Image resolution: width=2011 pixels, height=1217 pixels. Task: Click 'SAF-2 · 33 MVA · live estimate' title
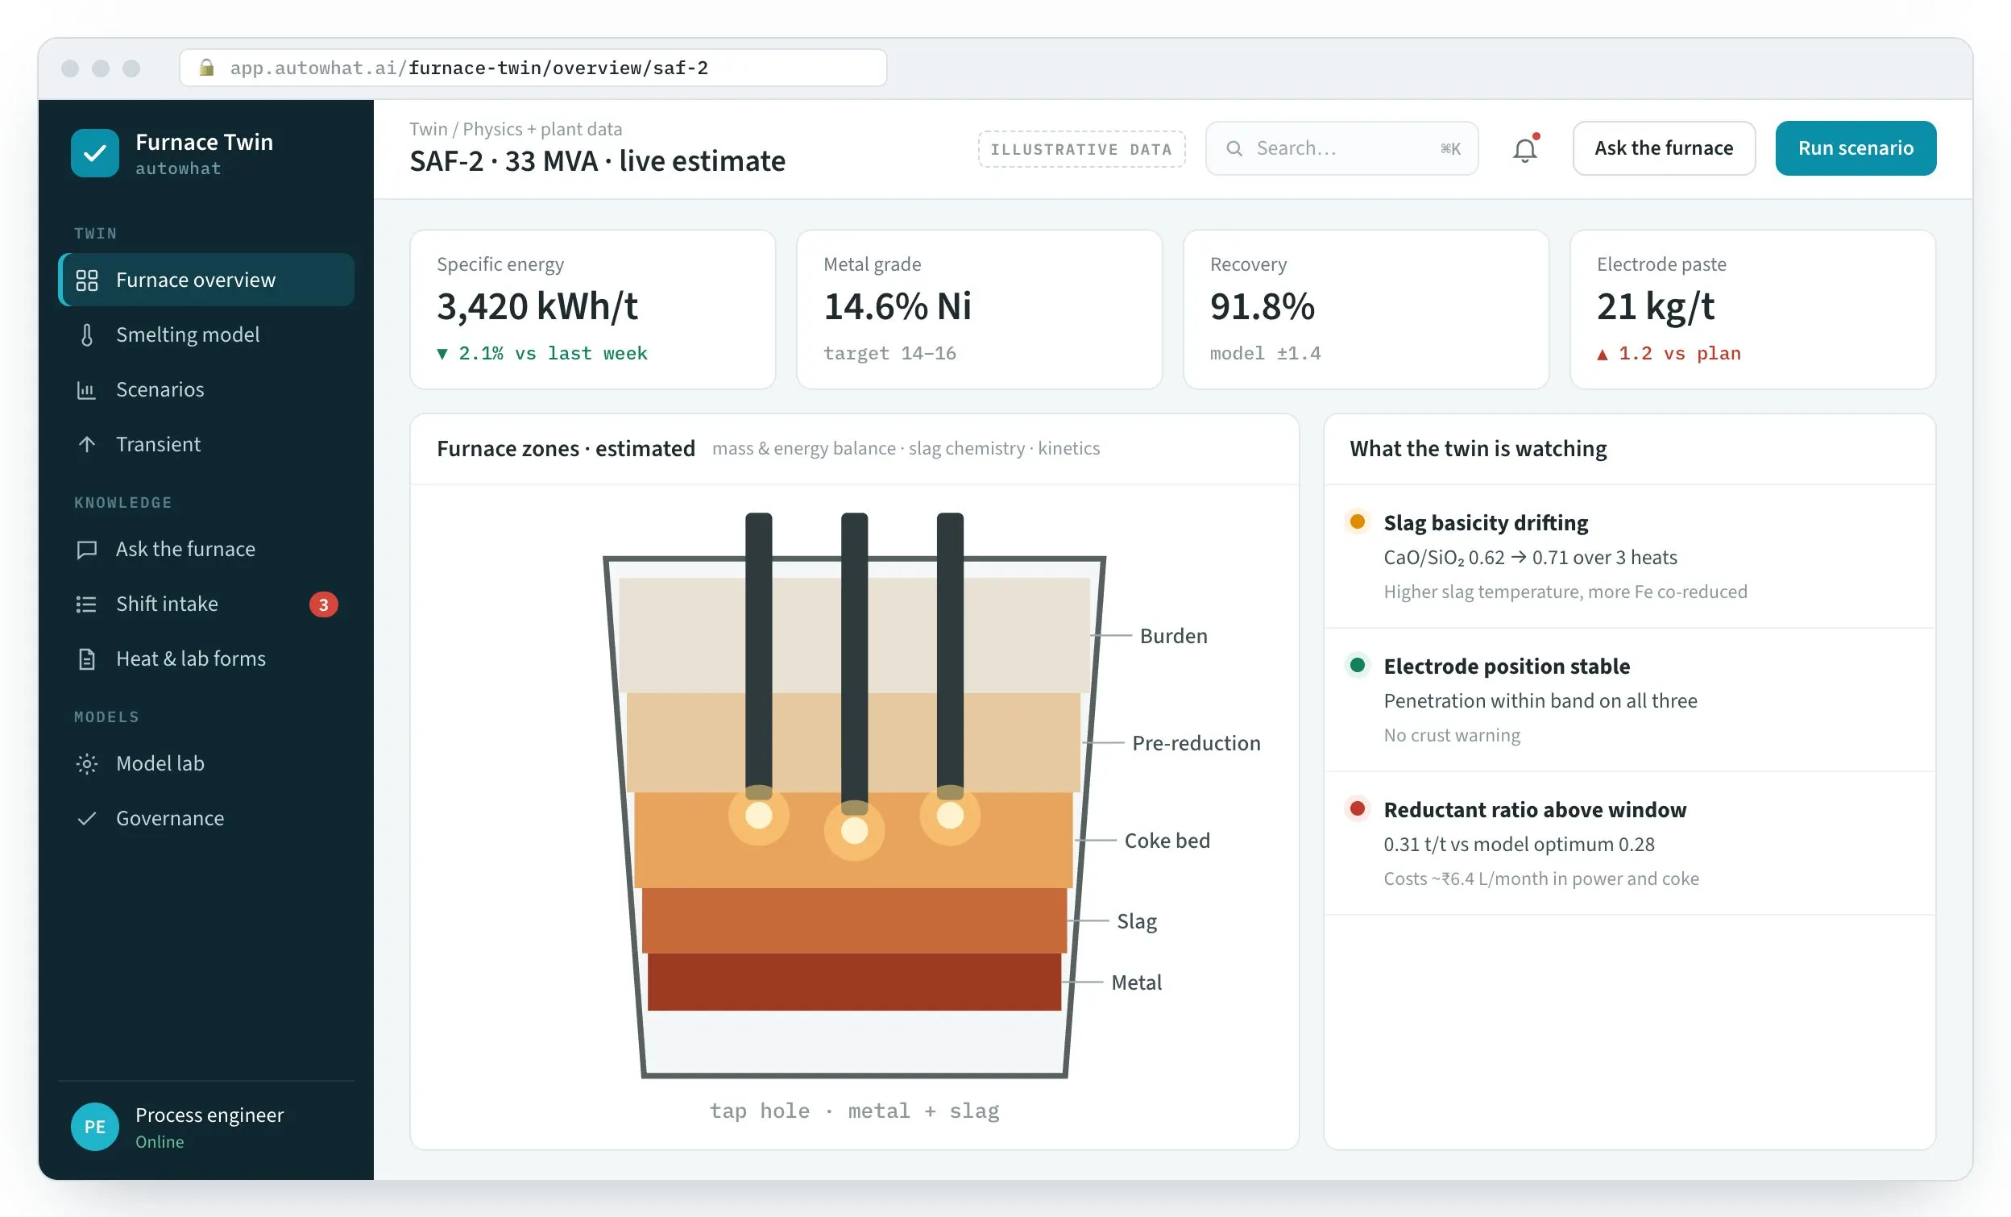[598, 161]
